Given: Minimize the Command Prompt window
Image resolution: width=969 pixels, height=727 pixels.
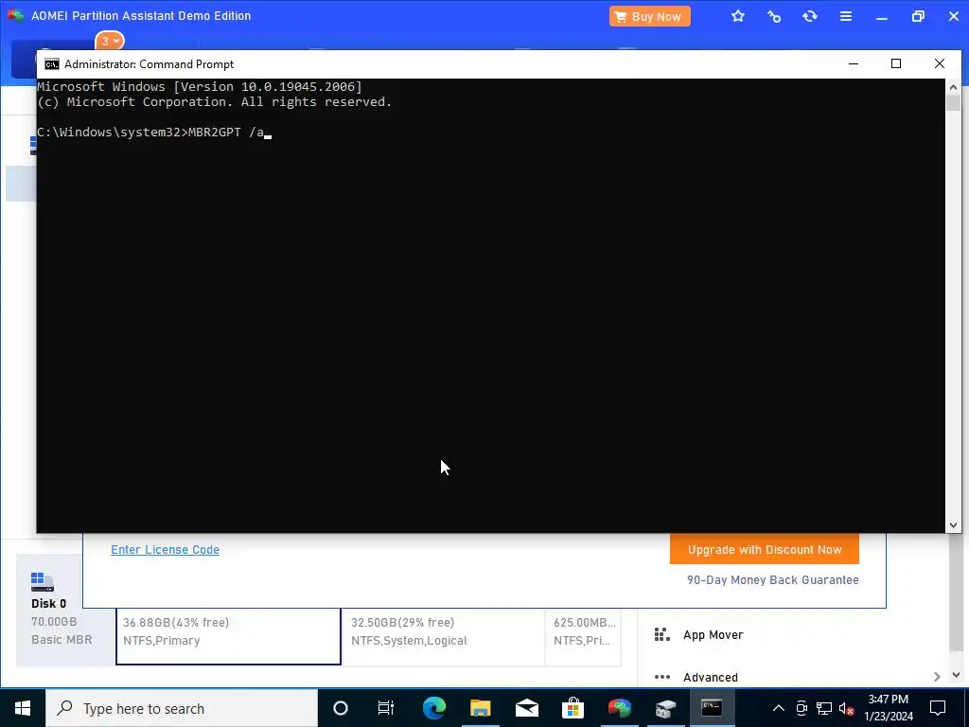Looking at the screenshot, I should click(x=854, y=63).
